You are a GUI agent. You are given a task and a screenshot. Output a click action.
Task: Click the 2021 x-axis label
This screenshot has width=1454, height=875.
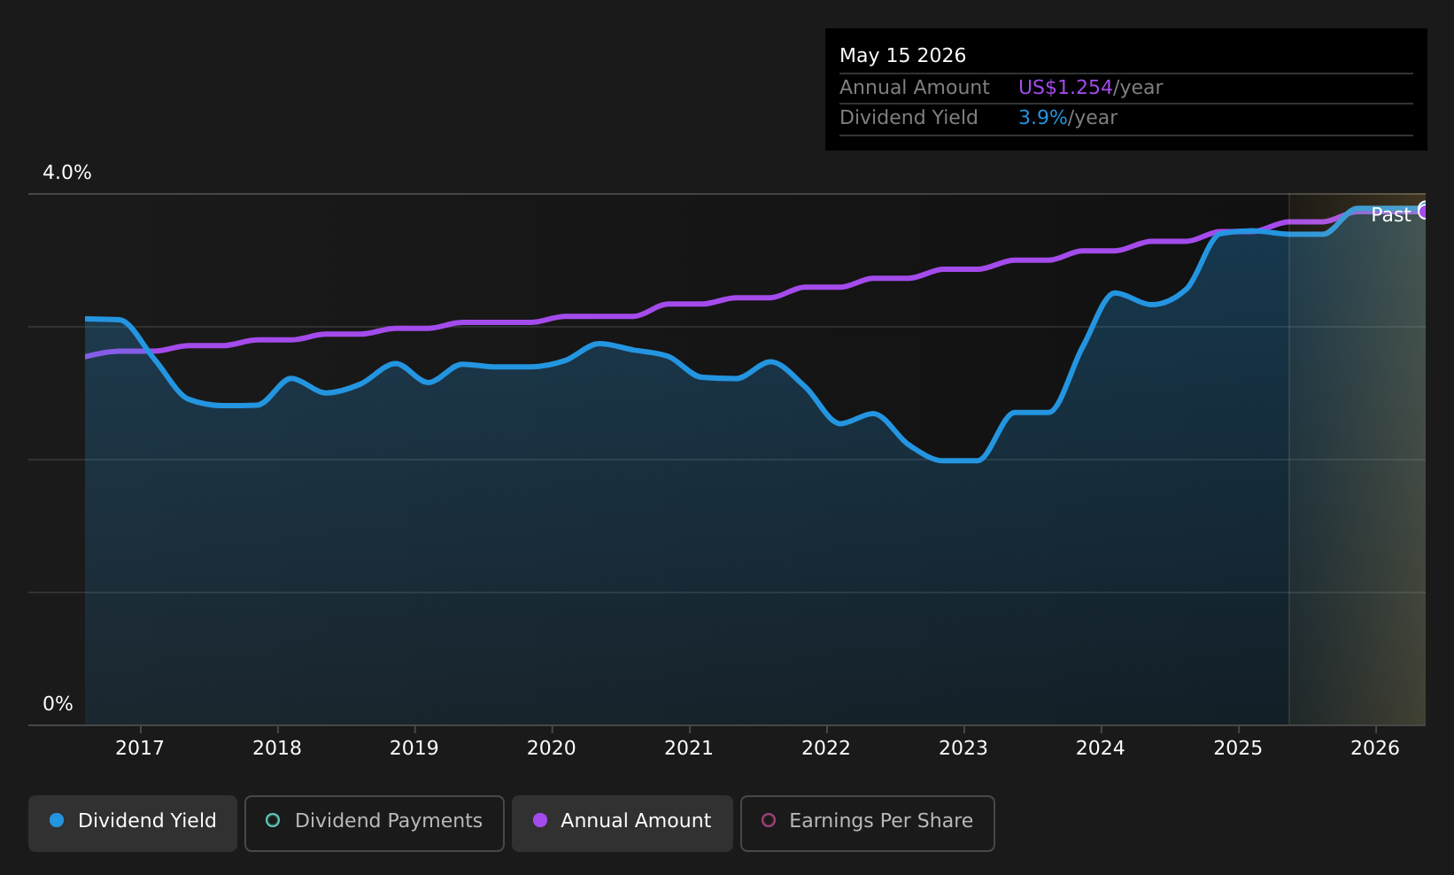689,748
